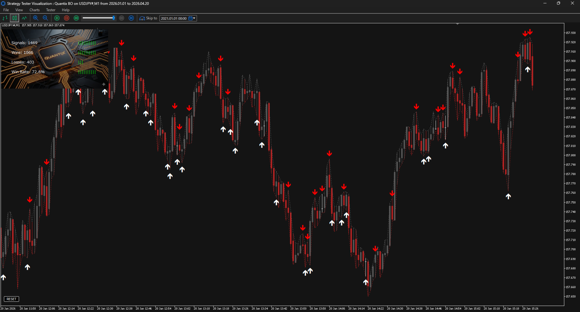Click the chart shift triangle marker

(457, 24)
